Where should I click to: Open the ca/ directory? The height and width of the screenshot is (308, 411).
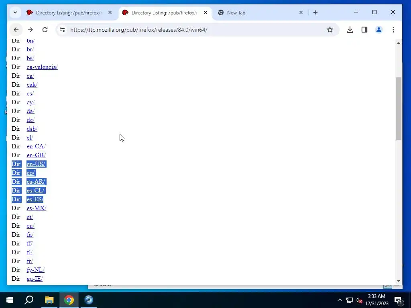pyautogui.click(x=31, y=76)
